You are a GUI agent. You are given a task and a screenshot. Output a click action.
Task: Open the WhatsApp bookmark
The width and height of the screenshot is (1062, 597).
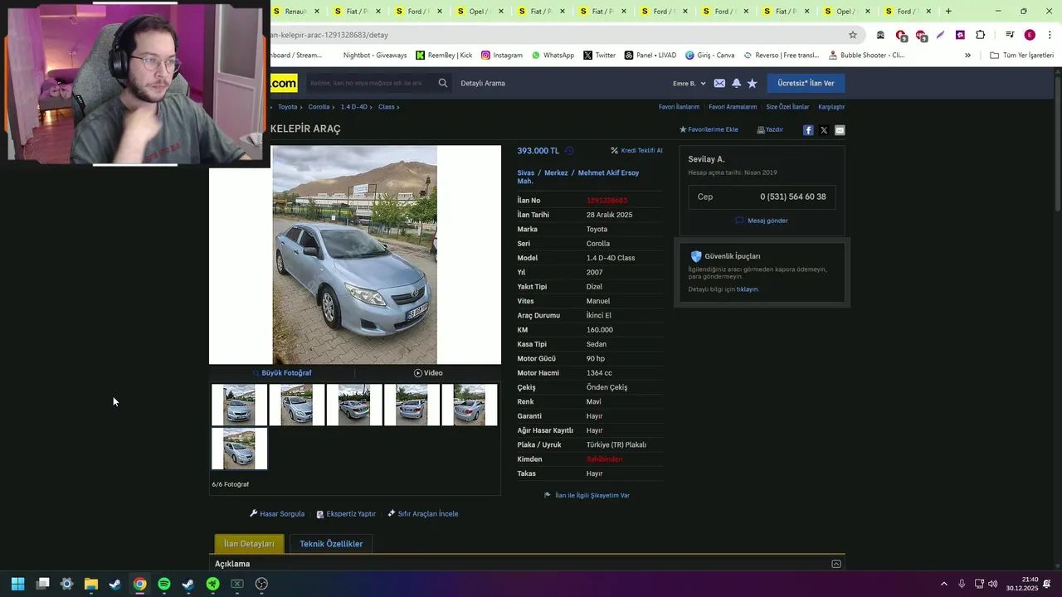point(553,56)
